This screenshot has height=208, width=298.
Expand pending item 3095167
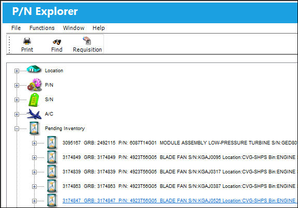(x=34, y=143)
